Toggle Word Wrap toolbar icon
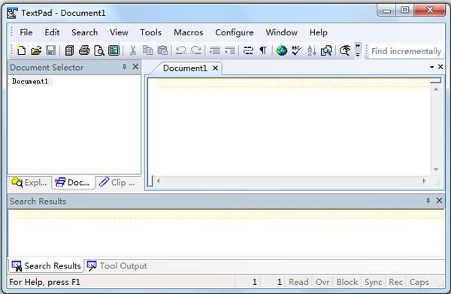The height and width of the screenshot is (294, 451). 248,50
